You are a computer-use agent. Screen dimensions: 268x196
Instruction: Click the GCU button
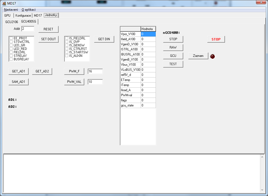[x=173, y=56]
